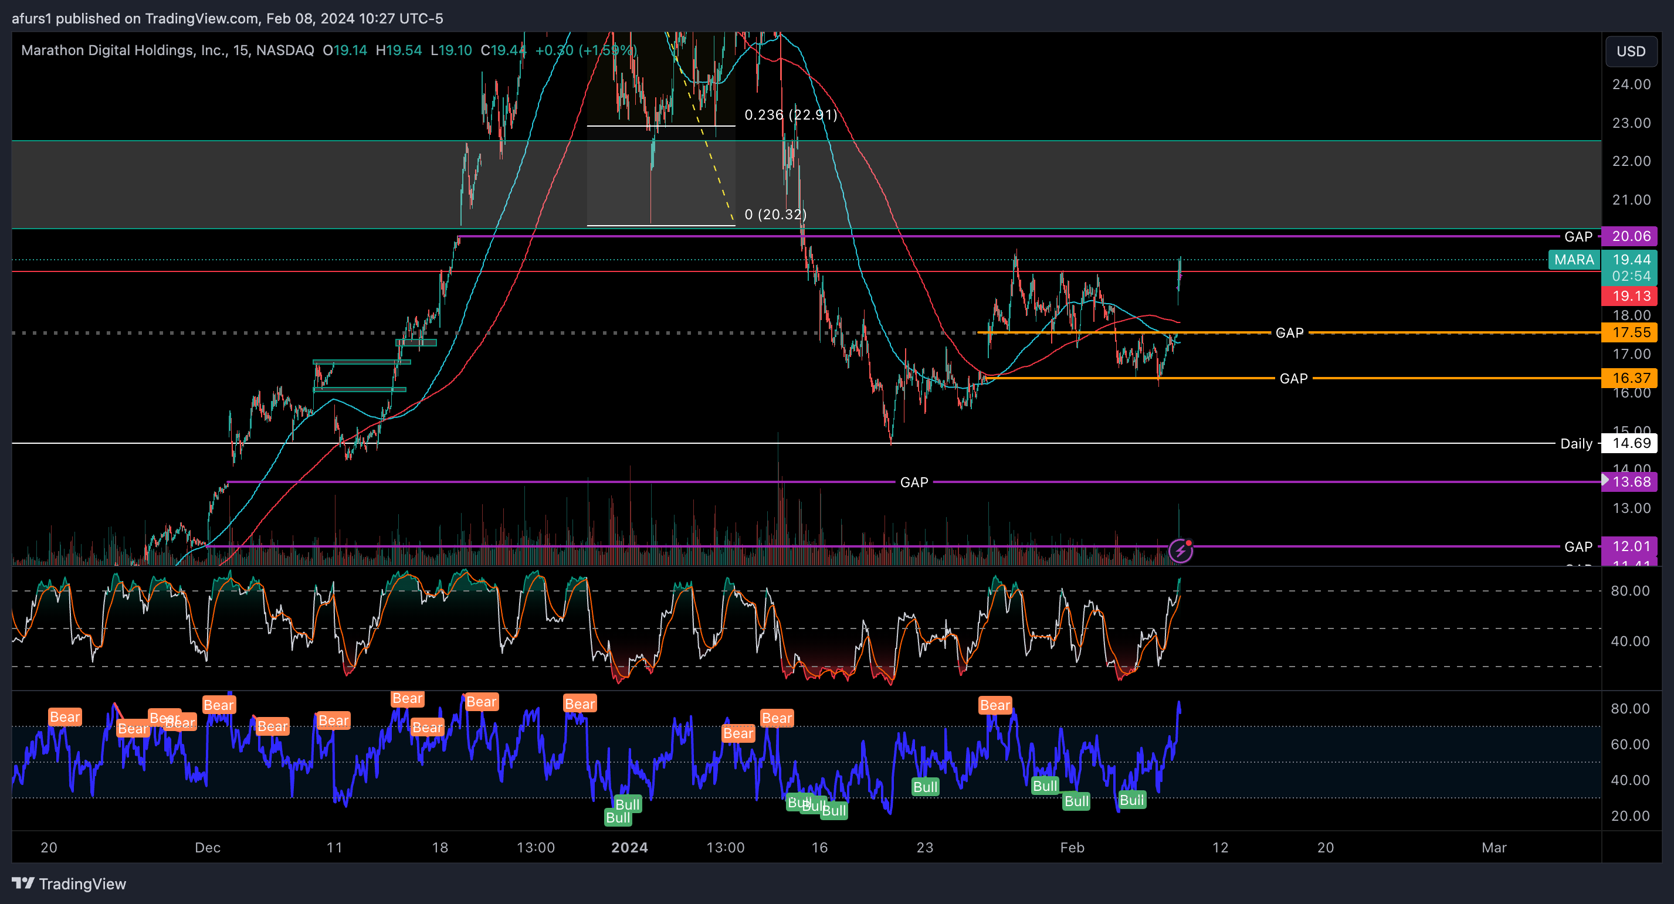Open the USD currency selector

(1631, 50)
